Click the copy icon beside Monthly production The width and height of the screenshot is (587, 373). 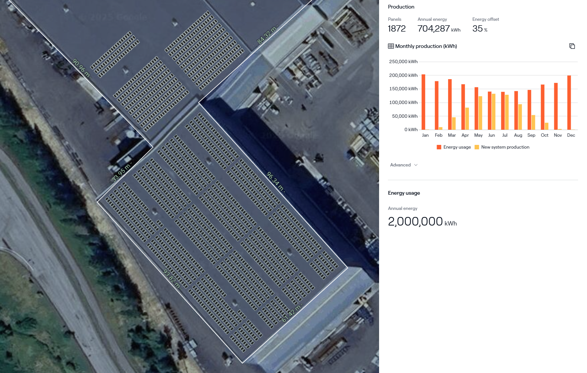click(572, 46)
